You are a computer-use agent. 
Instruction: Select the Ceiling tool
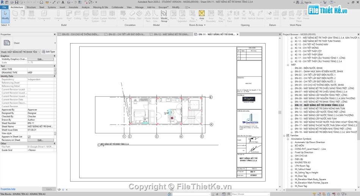pyautogui.click(x=77, y=15)
